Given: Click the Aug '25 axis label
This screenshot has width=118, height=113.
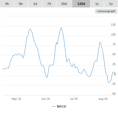Looking at the screenshot, I should [x=103, y=99].
